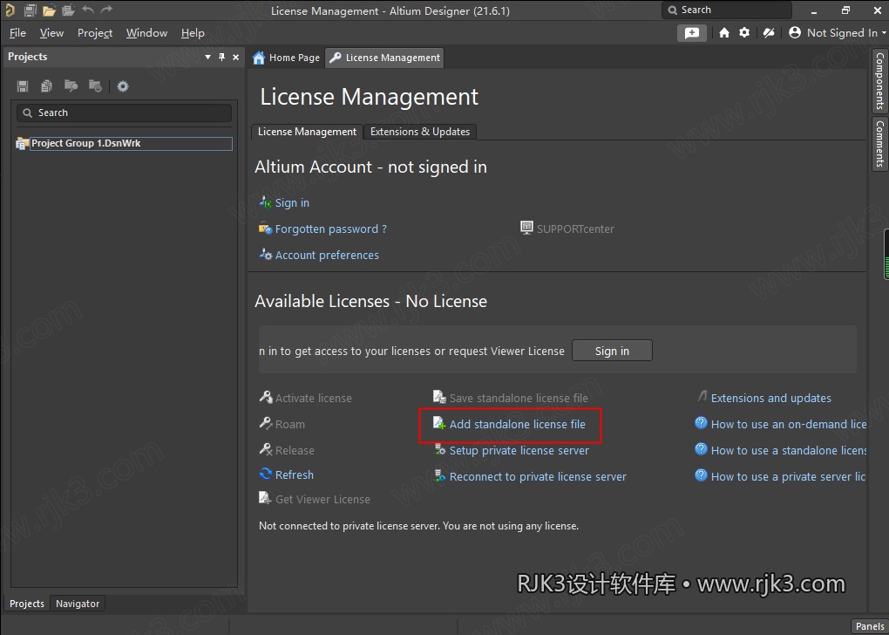This screenshot has width=889, height=635.
Task: Click the text 'Not connected to private license server'
Action: pyautogui.click(x=349, y=526)
